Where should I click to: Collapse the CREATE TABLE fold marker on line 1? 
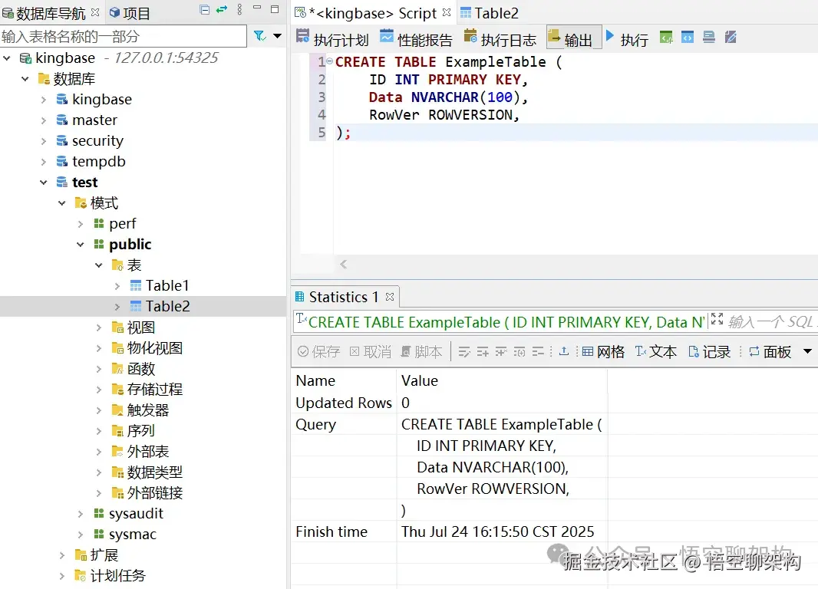point(330,61)
